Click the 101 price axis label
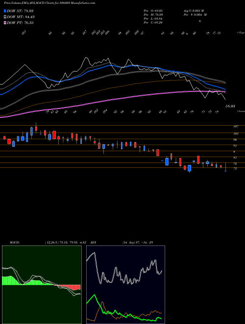The height and width of the screenshot is (324, 245). [236, 134]
